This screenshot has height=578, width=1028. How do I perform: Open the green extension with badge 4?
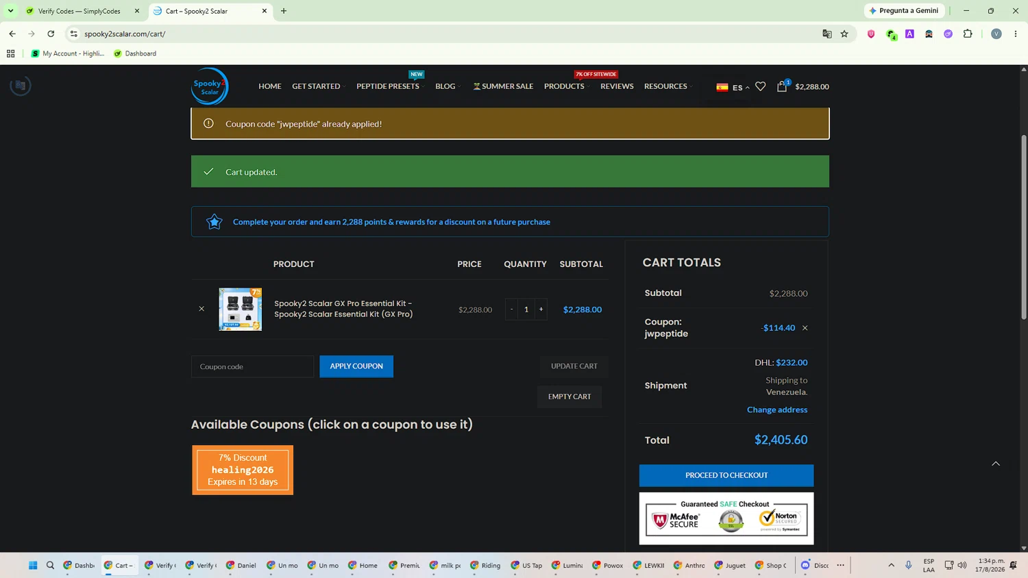(891, 34)
